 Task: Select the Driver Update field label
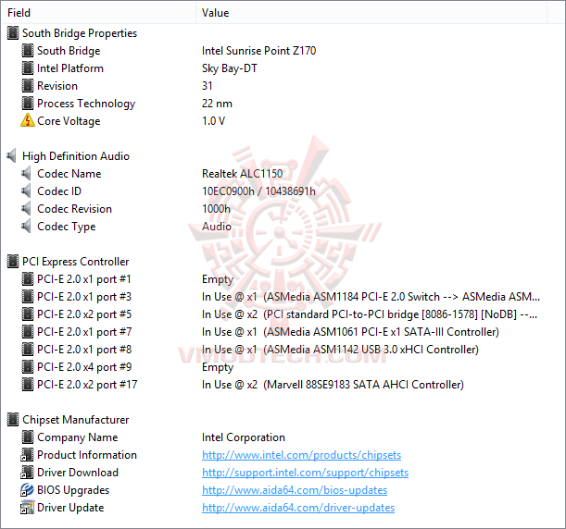pos(70,508)
